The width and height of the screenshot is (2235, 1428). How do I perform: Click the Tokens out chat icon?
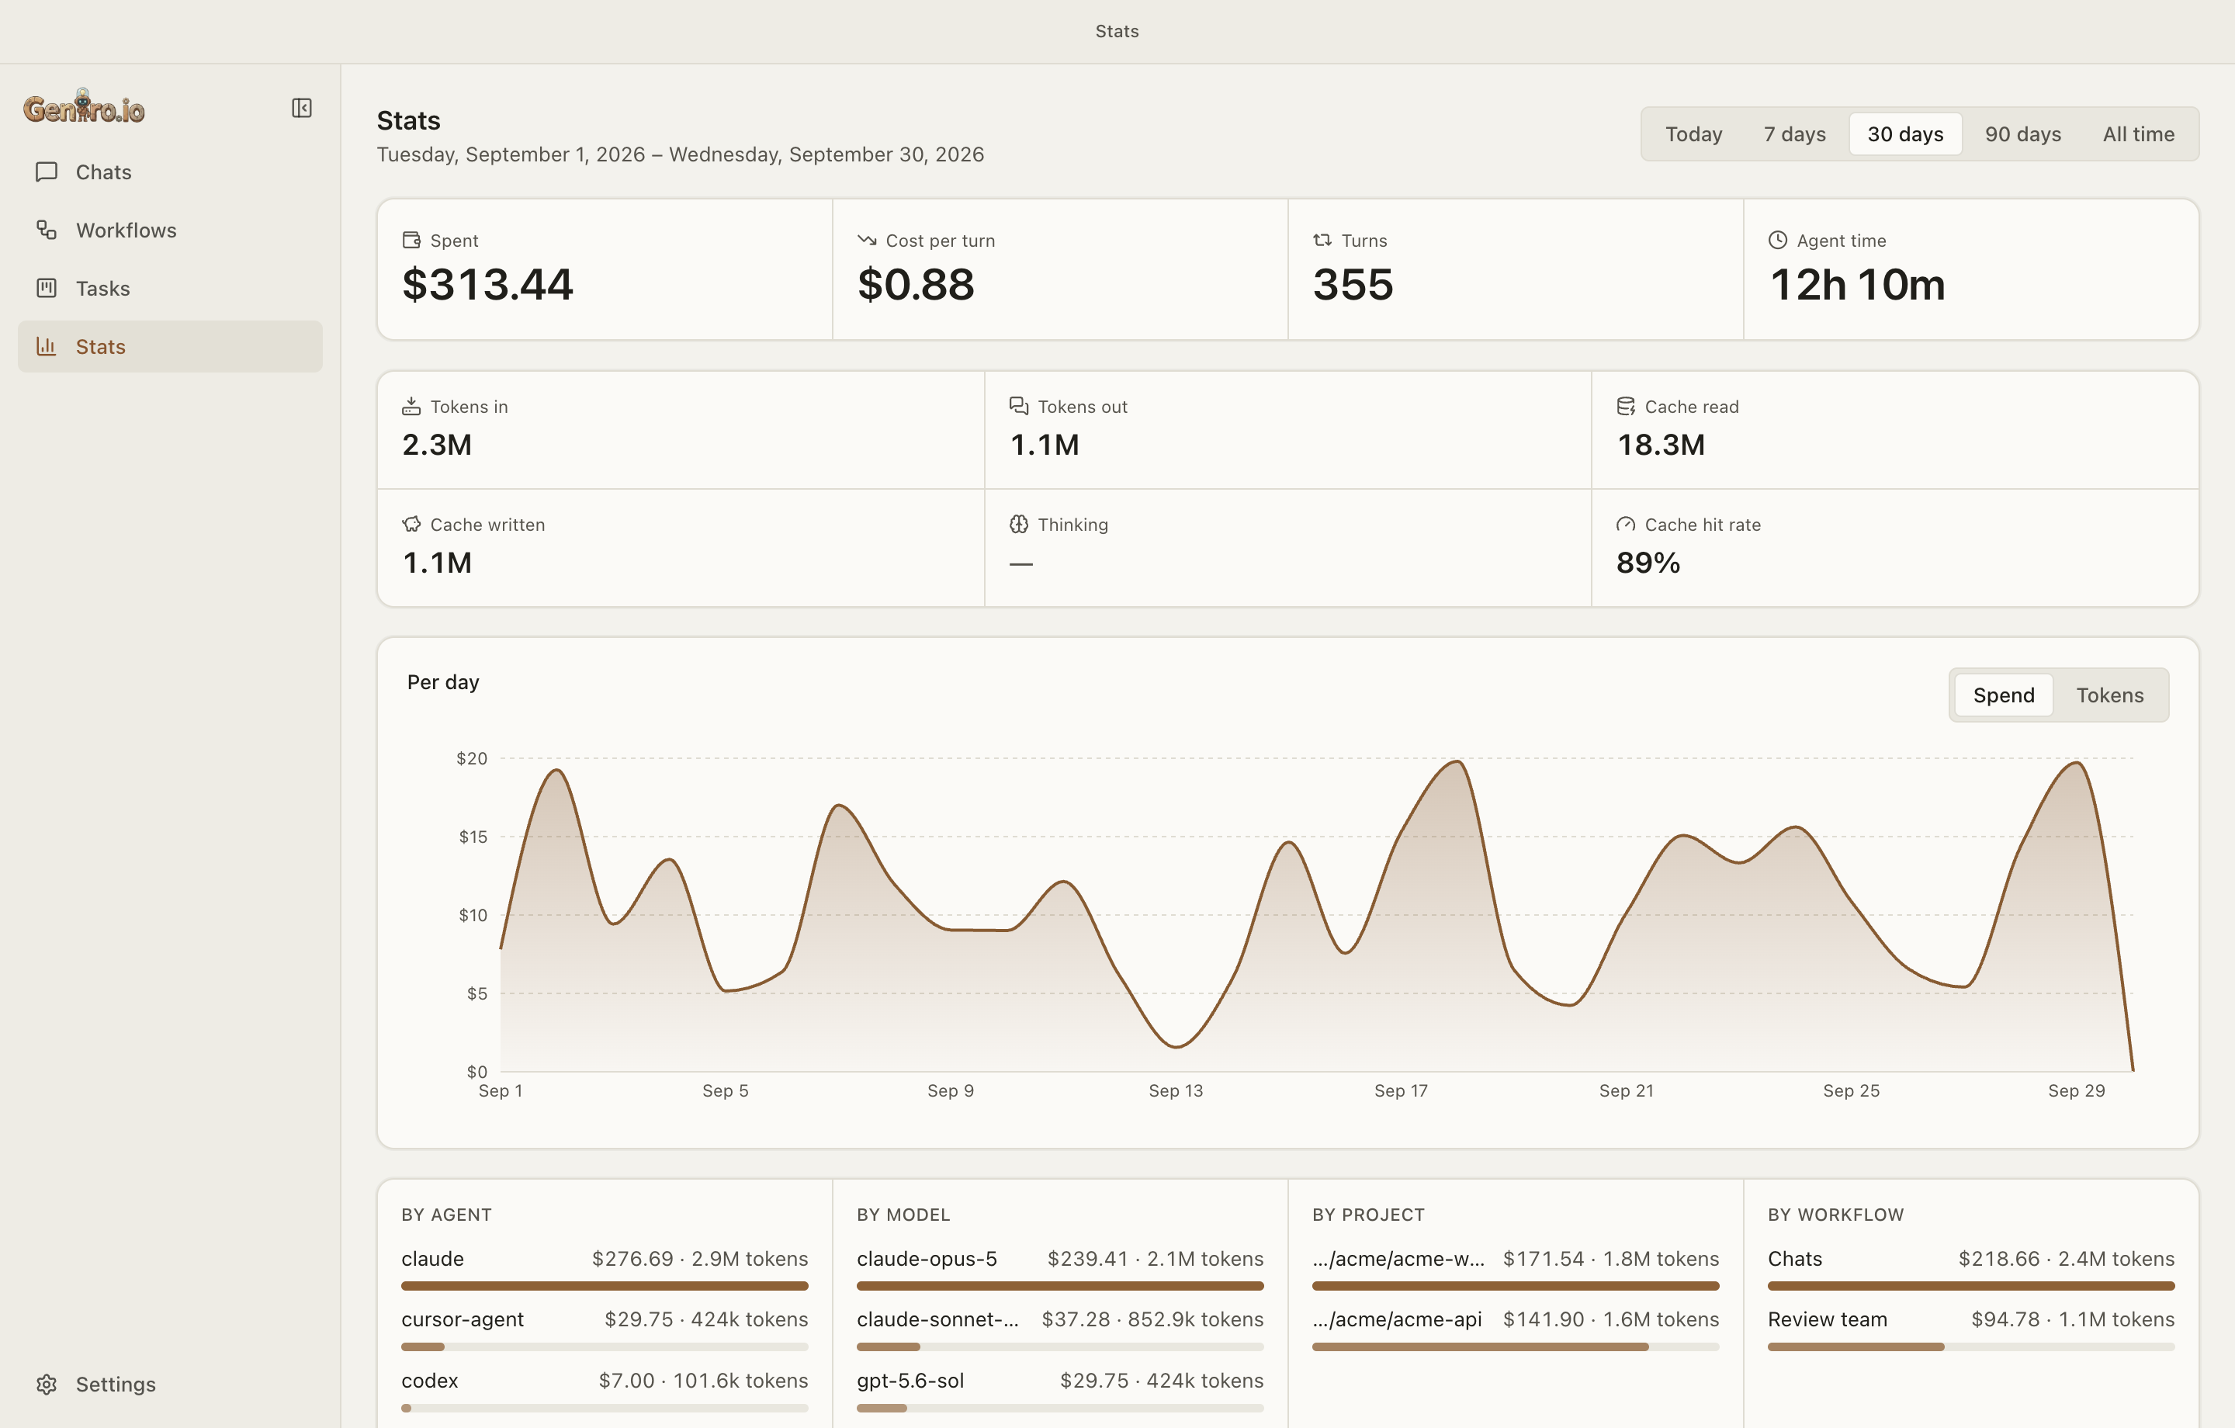pyautogui.click(x=1018, y=407)
